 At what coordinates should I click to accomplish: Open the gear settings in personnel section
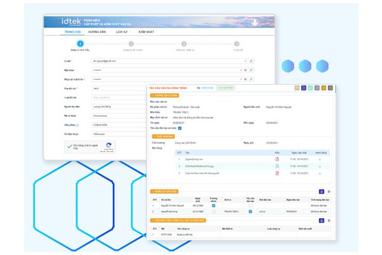pyautogui.click(x=329, y=191)
